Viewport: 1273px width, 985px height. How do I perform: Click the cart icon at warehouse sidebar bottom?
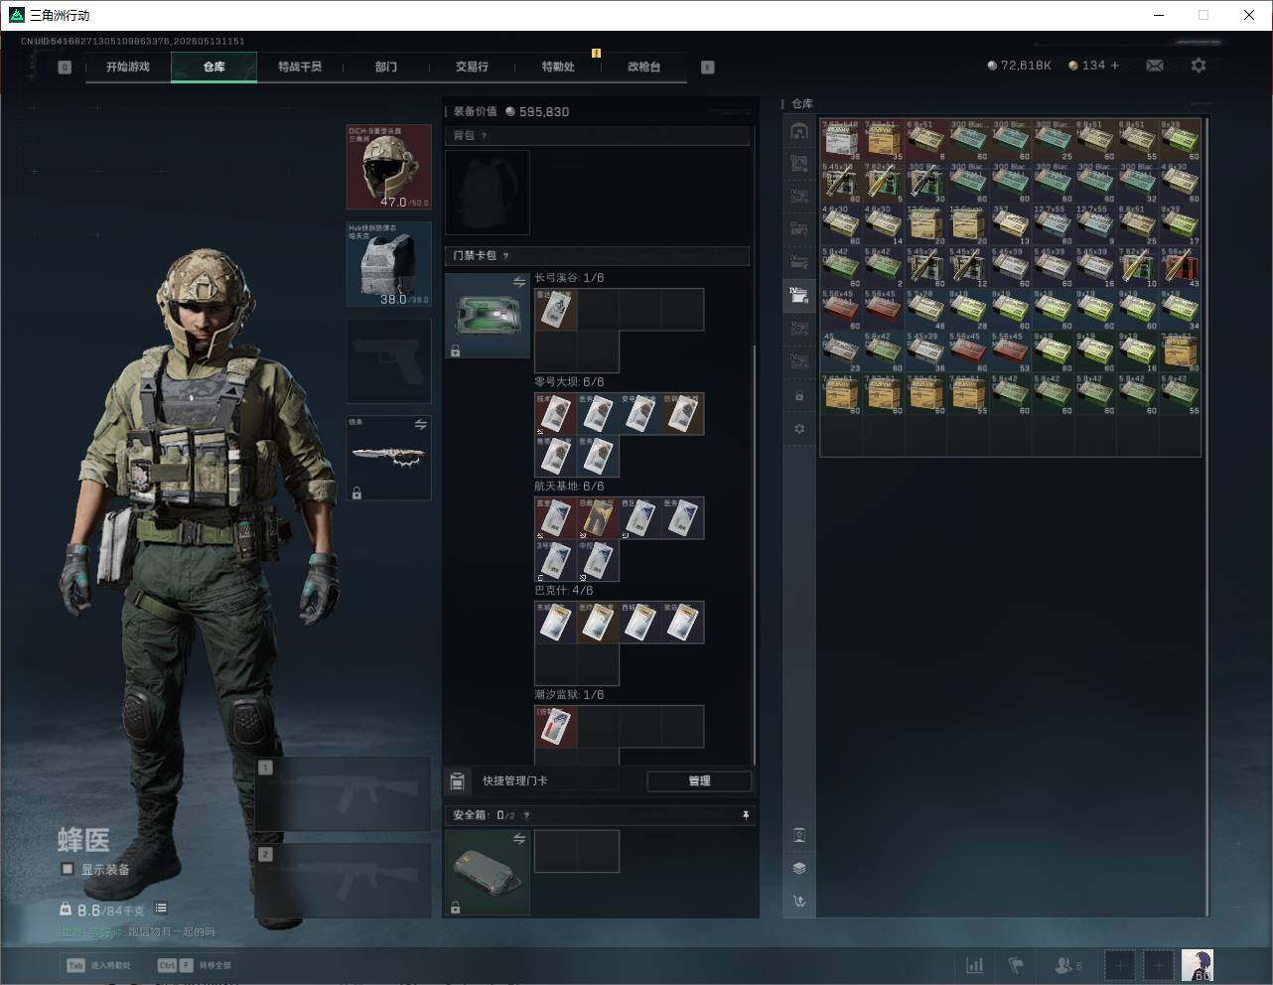pyautogui.click(x=799, y=902)
